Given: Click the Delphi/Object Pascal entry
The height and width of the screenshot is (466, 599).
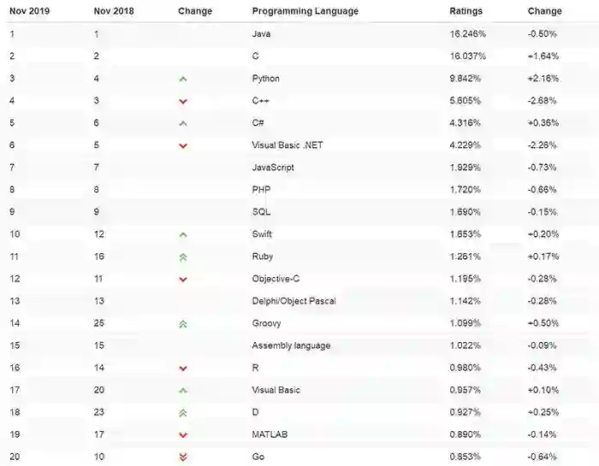Looking at the screenshot, I should (x=291, y=301).
